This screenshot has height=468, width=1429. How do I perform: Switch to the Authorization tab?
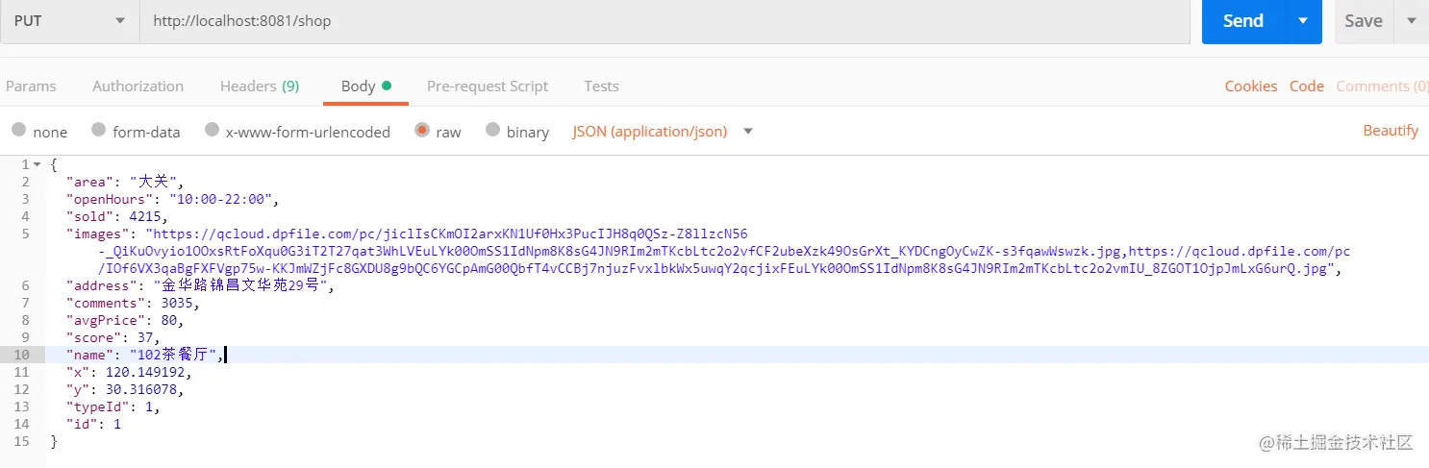138,86
